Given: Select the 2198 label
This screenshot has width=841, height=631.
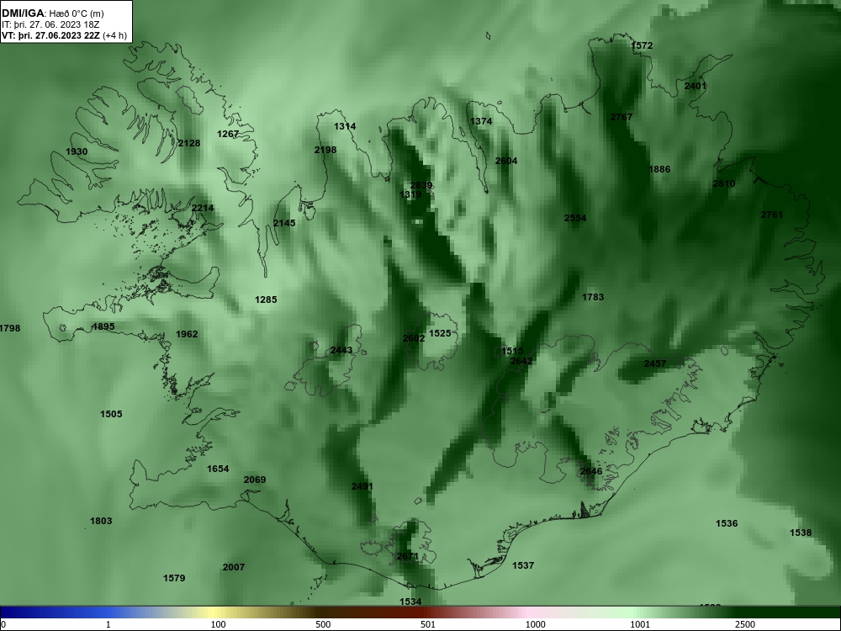Looking at the screenshot, I should pos(325,150).
